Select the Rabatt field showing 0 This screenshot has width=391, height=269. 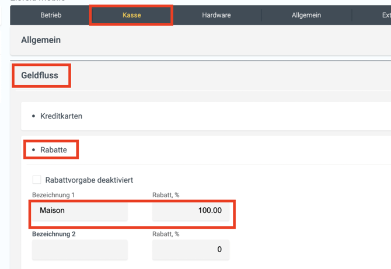tap(191, 250)
